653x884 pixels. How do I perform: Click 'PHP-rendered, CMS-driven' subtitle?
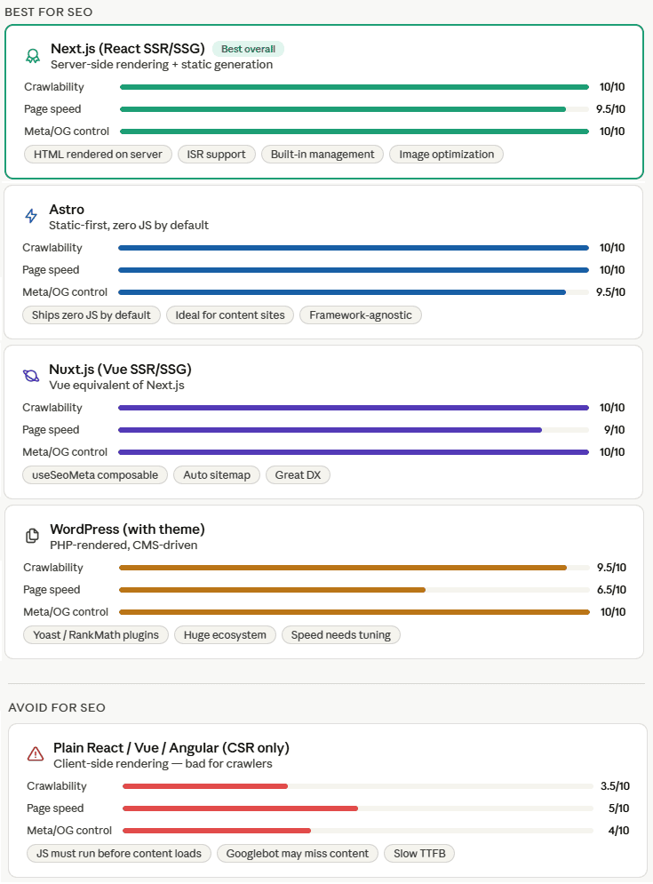point(123,546)
